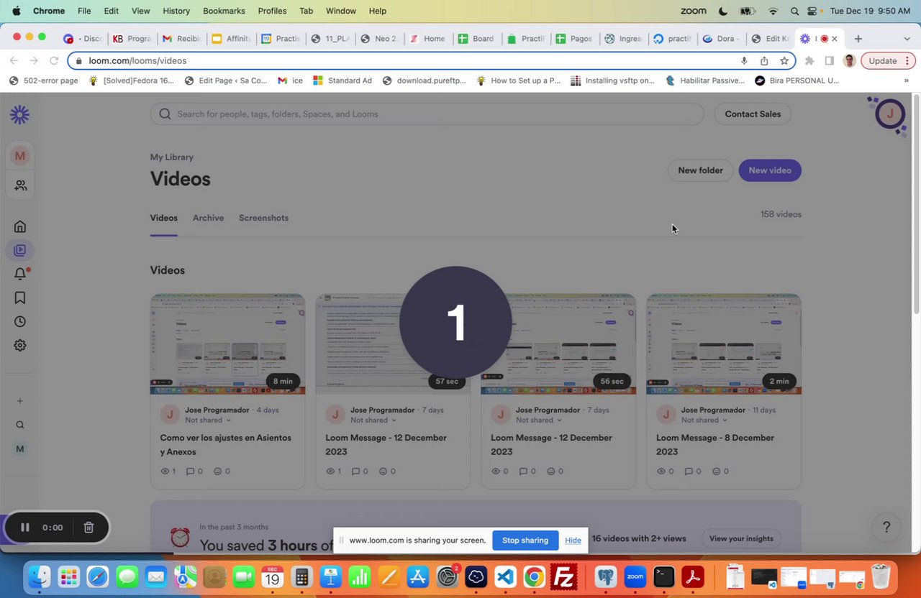Viewport: 921px width, 598px height.
Task: Click the Loom logo at top left
Action: (x=20, y=114)
